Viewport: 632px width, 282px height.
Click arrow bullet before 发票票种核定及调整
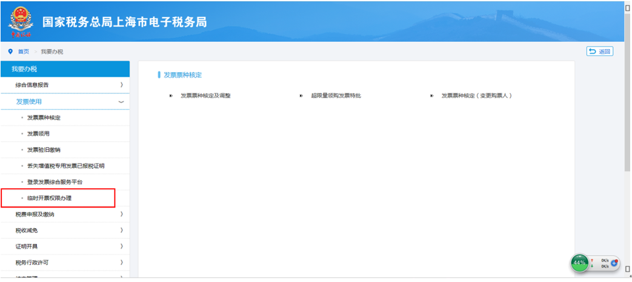click(x=171, y=96)
